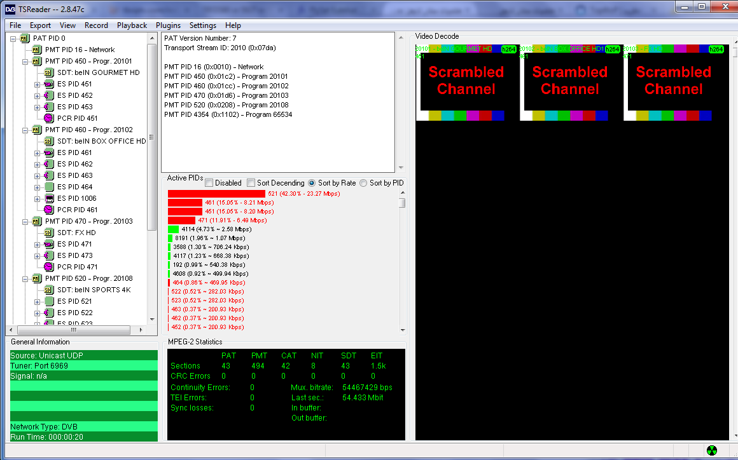Click the ES PID 452 audio stream icon
The height and width of the screenshot is (460, 738).
pos(49,95)
